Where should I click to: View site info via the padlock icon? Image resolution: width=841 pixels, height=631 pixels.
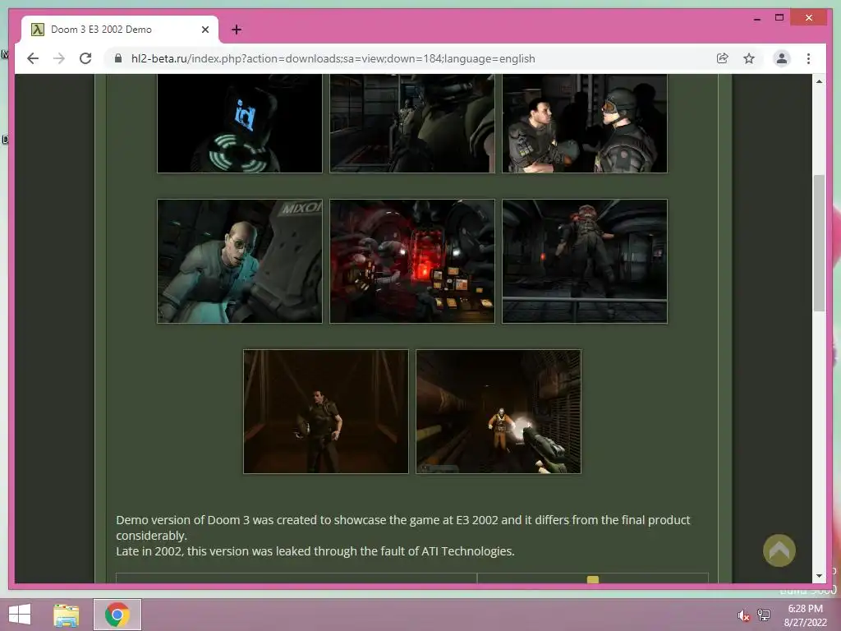click(118, 58)
